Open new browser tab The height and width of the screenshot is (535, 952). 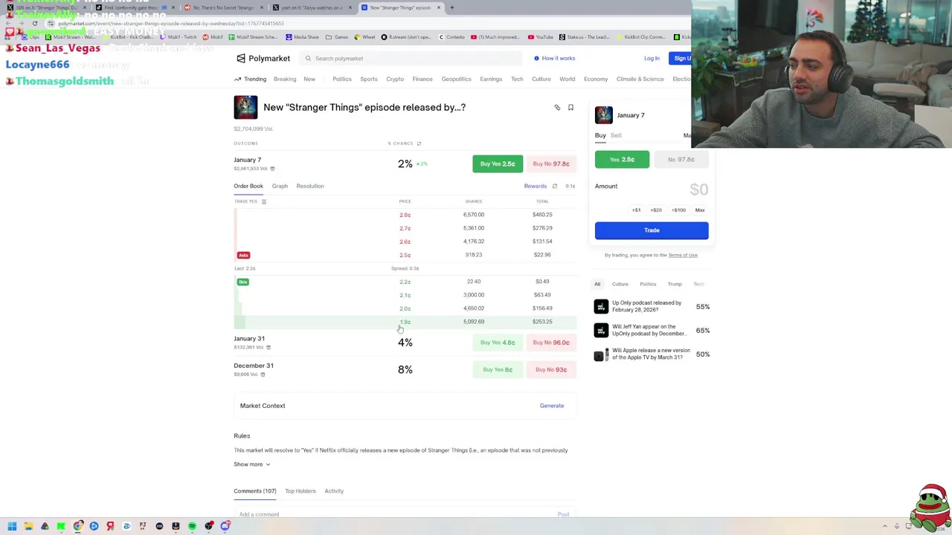tap(452, 7)
